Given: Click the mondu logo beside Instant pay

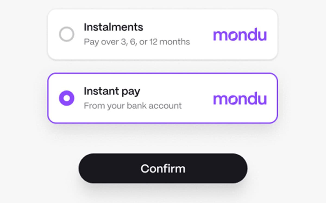Looking at the screenshot, I should click(x=240, y=99).
